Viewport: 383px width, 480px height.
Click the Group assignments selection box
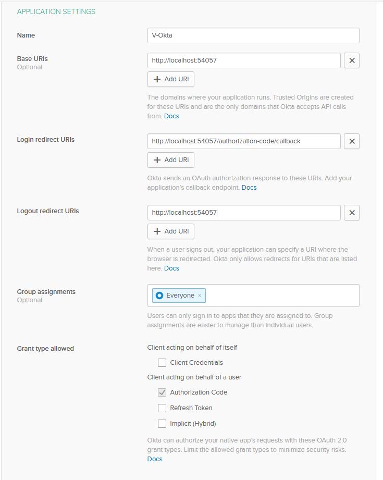(281, 296)
